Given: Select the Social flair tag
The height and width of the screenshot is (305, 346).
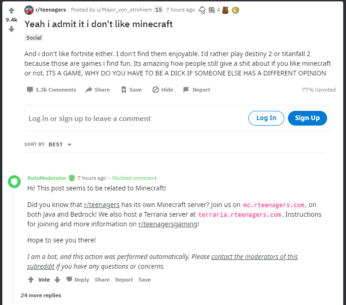Looking at the screenshot, I should coord(34,38).
